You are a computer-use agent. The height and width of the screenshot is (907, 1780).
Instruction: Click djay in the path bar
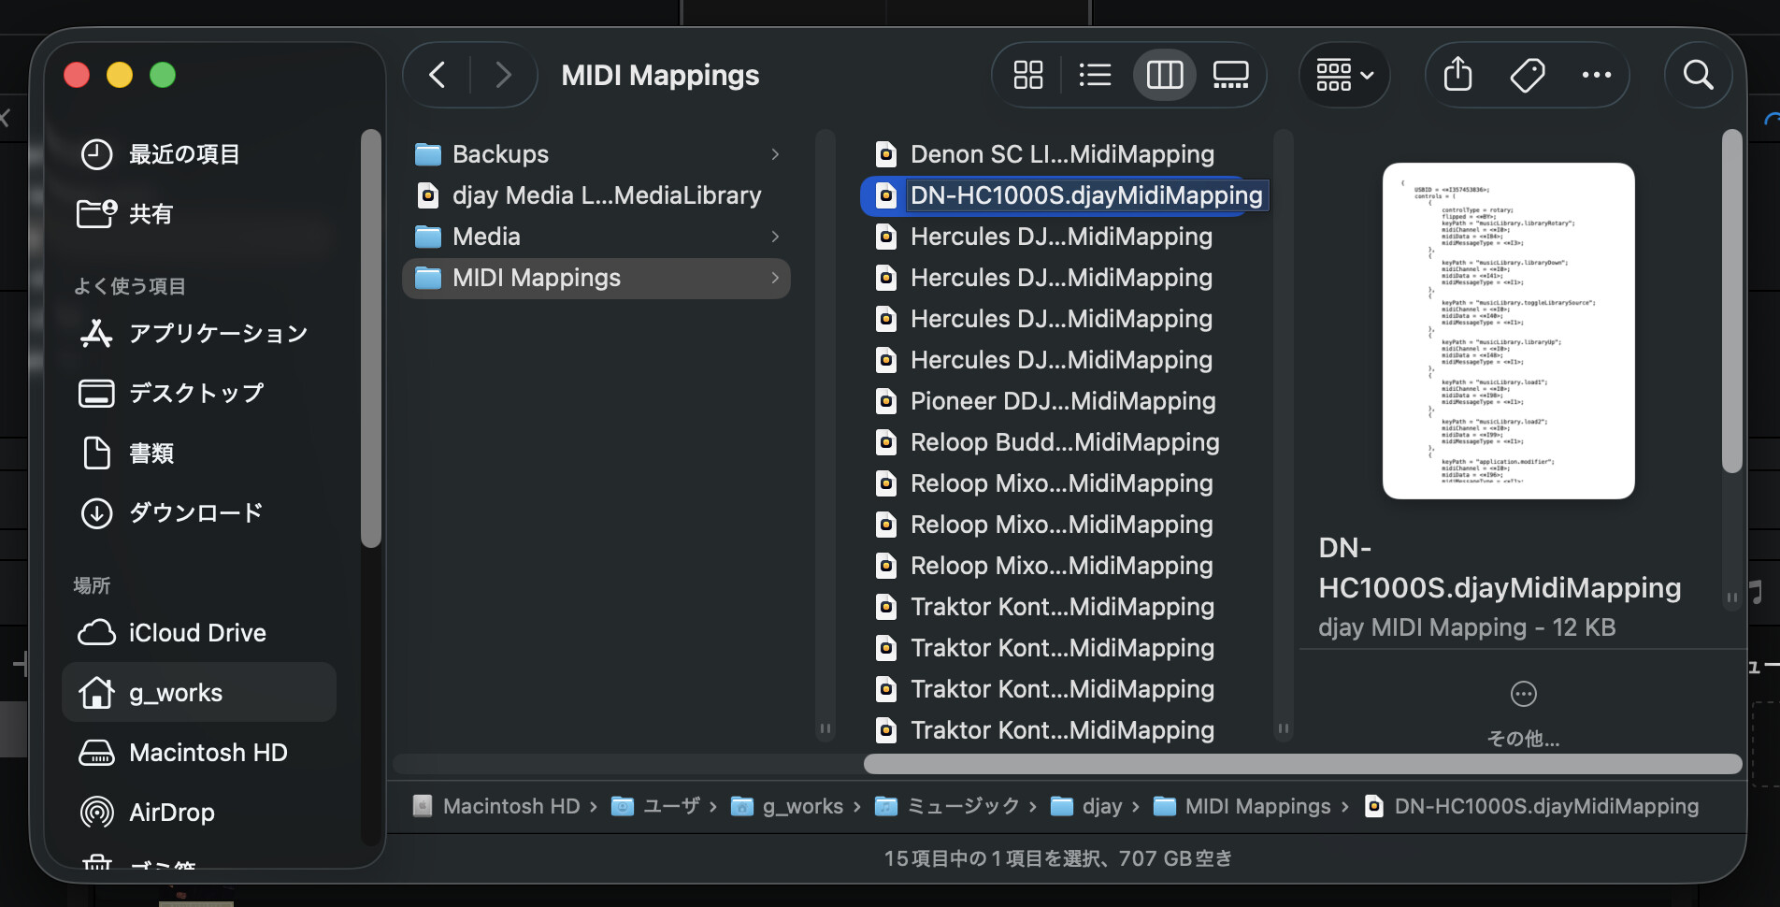(1101, 806)
